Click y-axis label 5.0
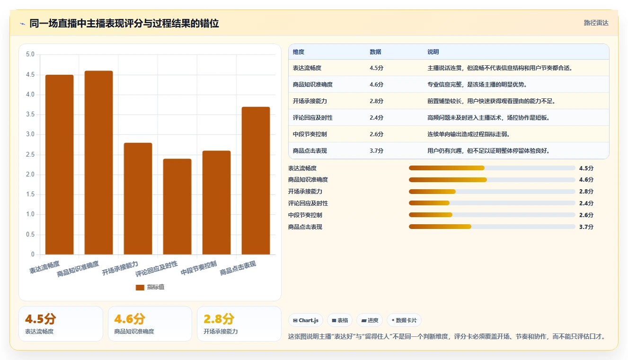 point(30,54)
